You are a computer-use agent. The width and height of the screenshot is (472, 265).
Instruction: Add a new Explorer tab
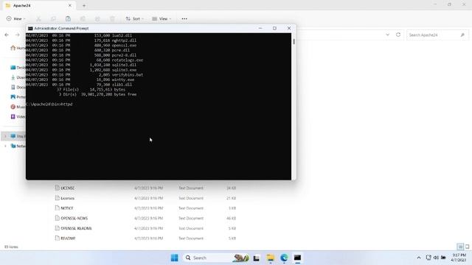(x=84, y=5)
